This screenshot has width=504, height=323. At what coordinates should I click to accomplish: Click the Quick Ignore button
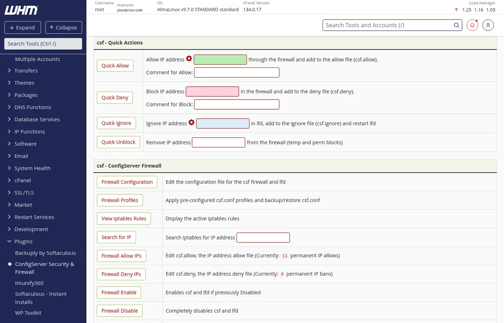click(x=116, y=123)
